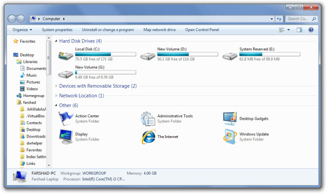
Task: Select Links folder in navigation tree
Action: coord(31,164)
